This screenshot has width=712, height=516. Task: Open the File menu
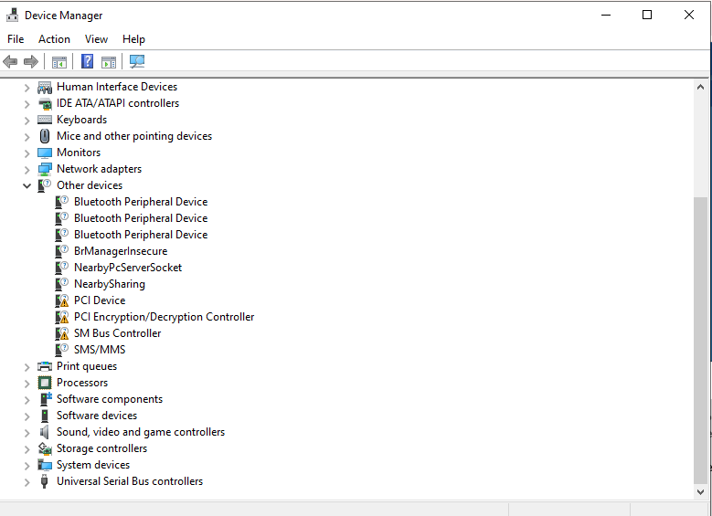[x=16, y=39]
